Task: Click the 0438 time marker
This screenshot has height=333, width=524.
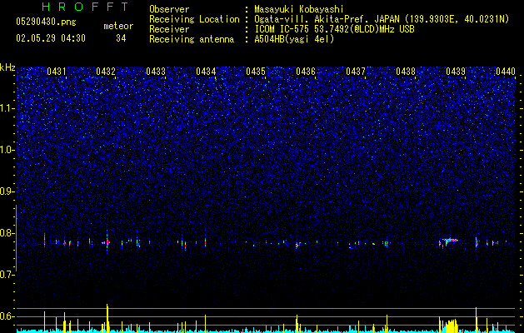Action: [x=406, y=71]
